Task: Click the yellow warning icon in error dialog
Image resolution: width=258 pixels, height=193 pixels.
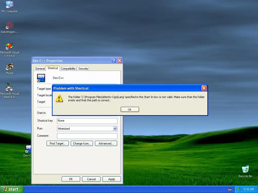Action: click(x=59, y=99)
